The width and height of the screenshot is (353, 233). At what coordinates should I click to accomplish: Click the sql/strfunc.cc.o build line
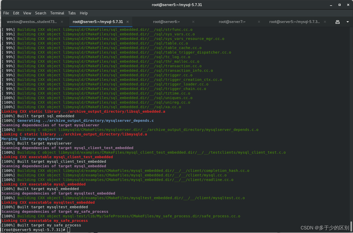(x=97, y=30)
